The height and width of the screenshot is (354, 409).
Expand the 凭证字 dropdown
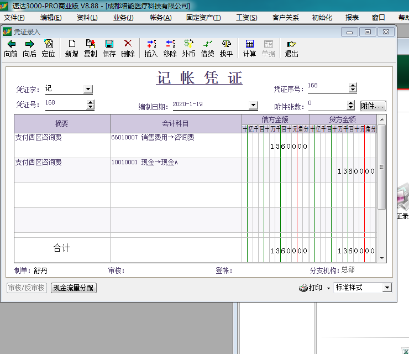tap(88, 89)
